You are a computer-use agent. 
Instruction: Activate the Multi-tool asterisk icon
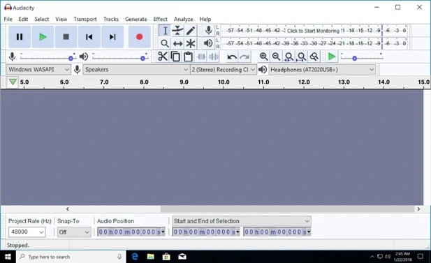191,43
